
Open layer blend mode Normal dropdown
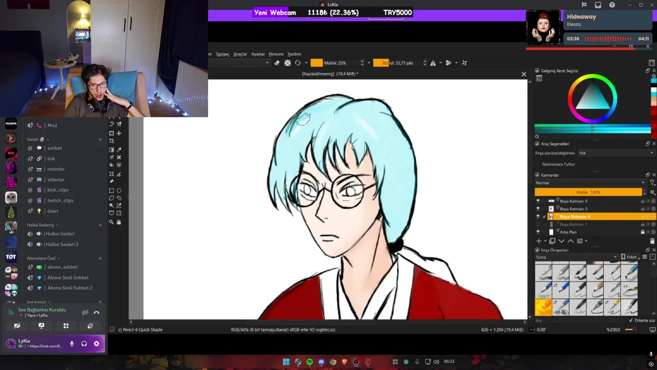pos(590,183)
